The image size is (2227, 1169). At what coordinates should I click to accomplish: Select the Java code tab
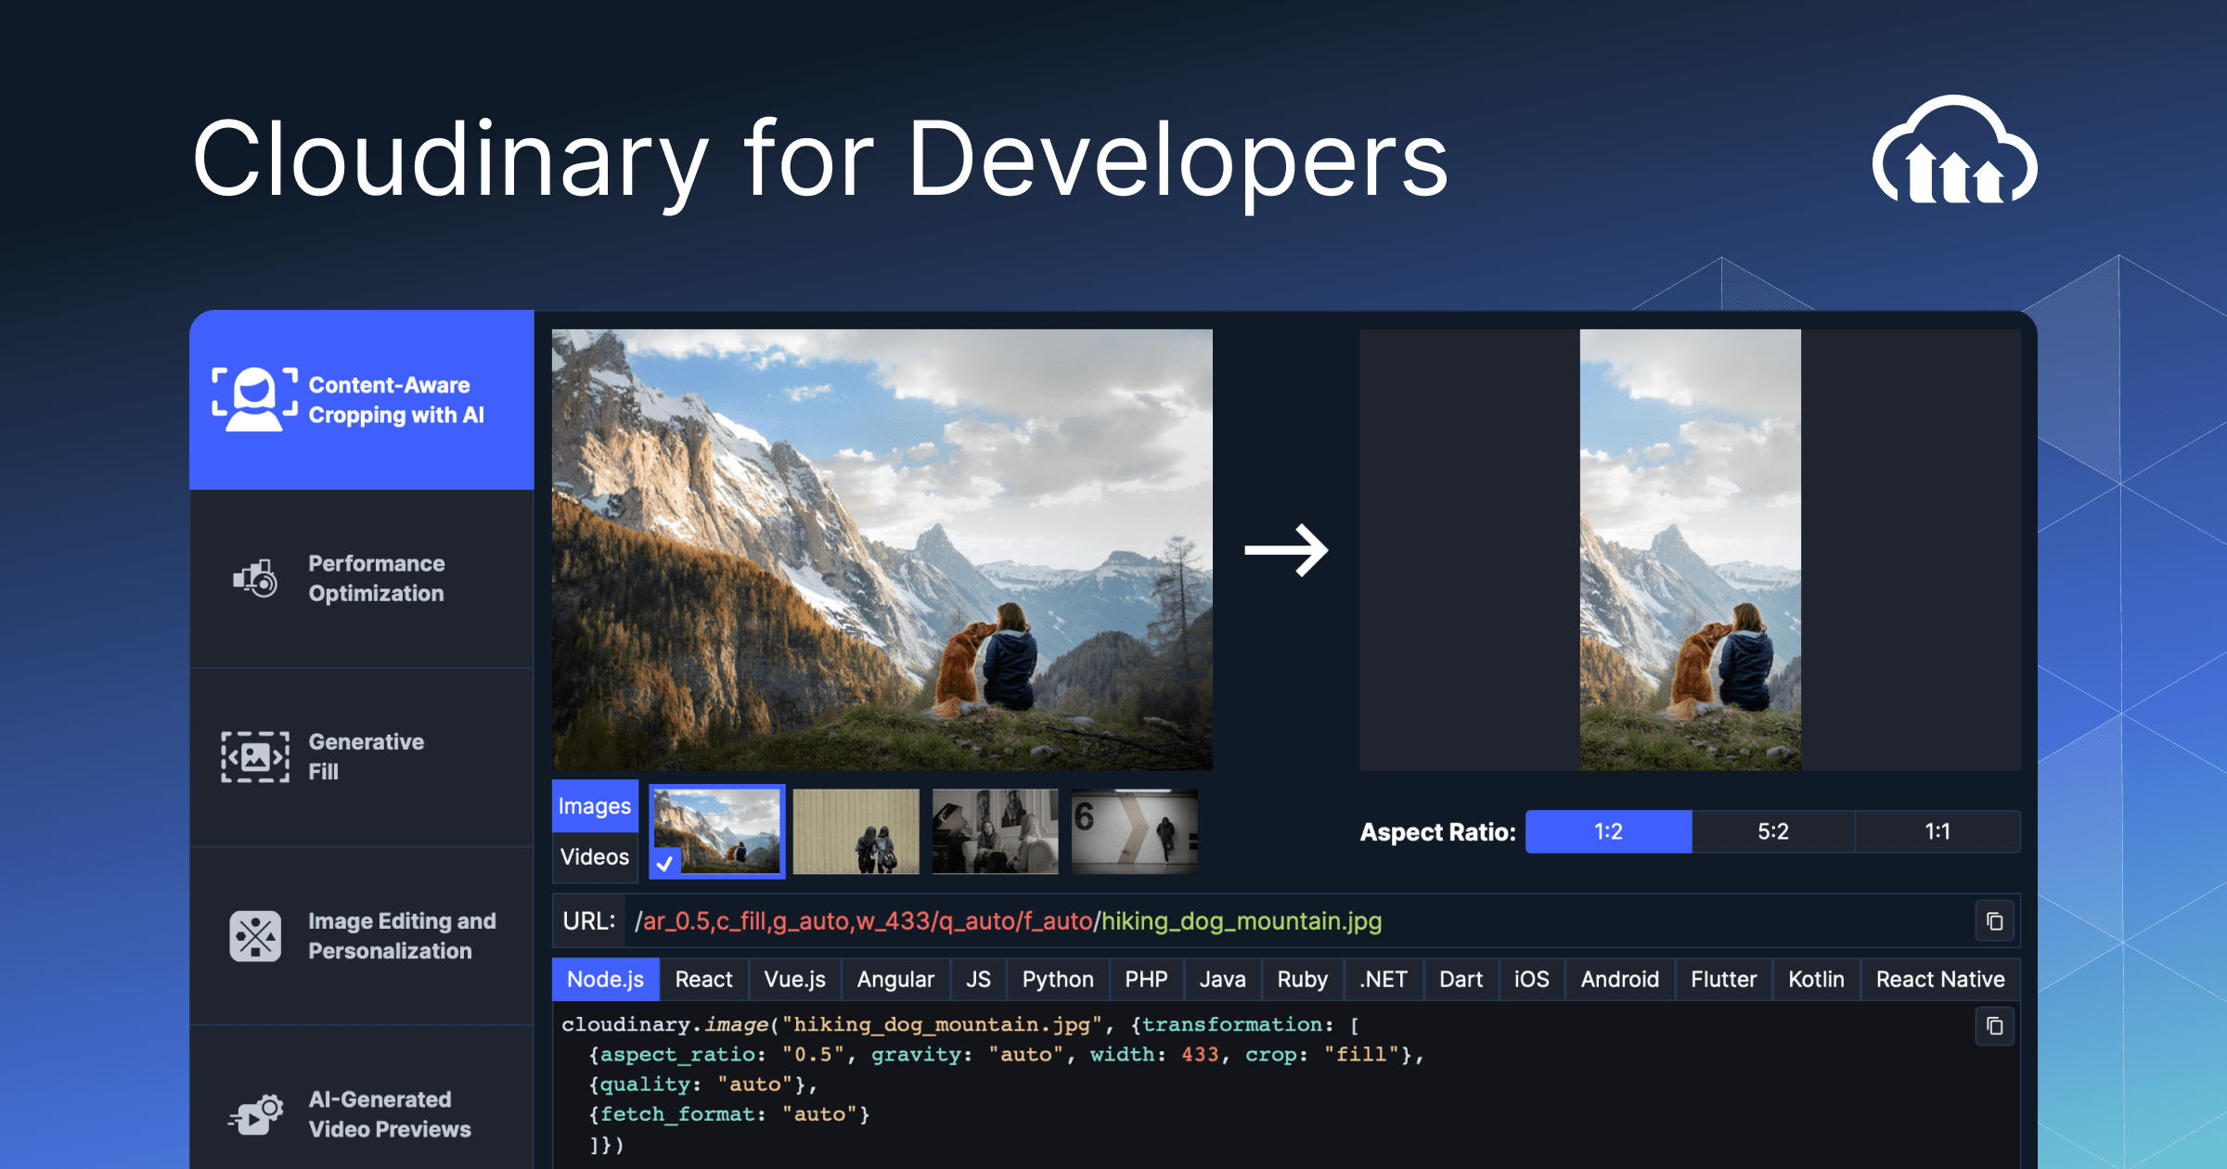click(x=1222, y=980)
